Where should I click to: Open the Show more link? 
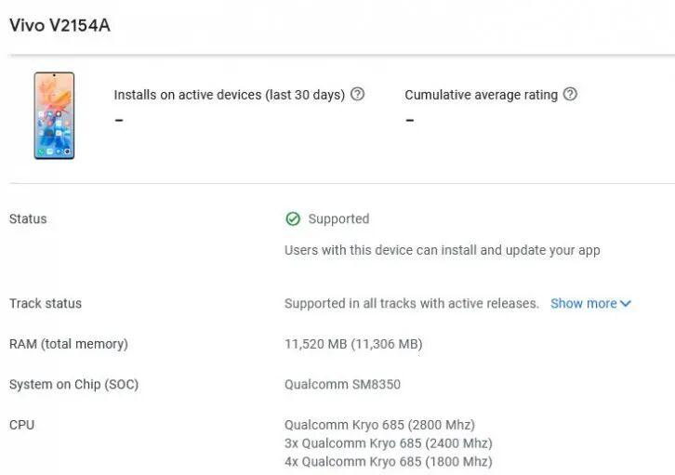point(583,304)
